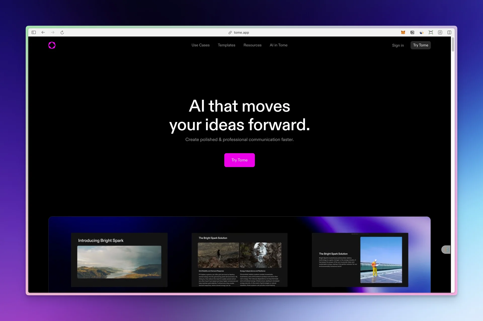The image size is (483, 321).
Task: Click the forward arrow button
Action: pos(53,32)
